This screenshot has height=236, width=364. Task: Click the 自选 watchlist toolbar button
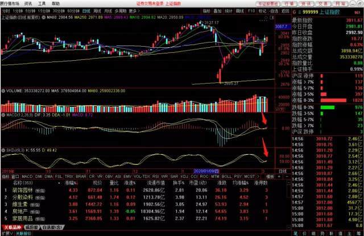click(274, 11)
